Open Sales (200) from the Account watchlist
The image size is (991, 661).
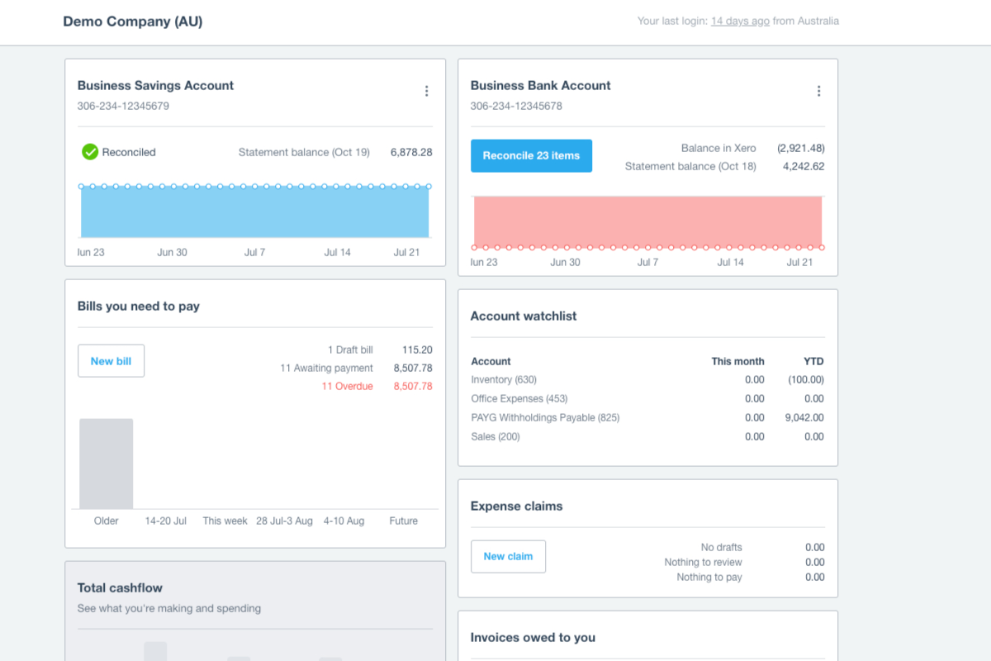click(495, 436)
